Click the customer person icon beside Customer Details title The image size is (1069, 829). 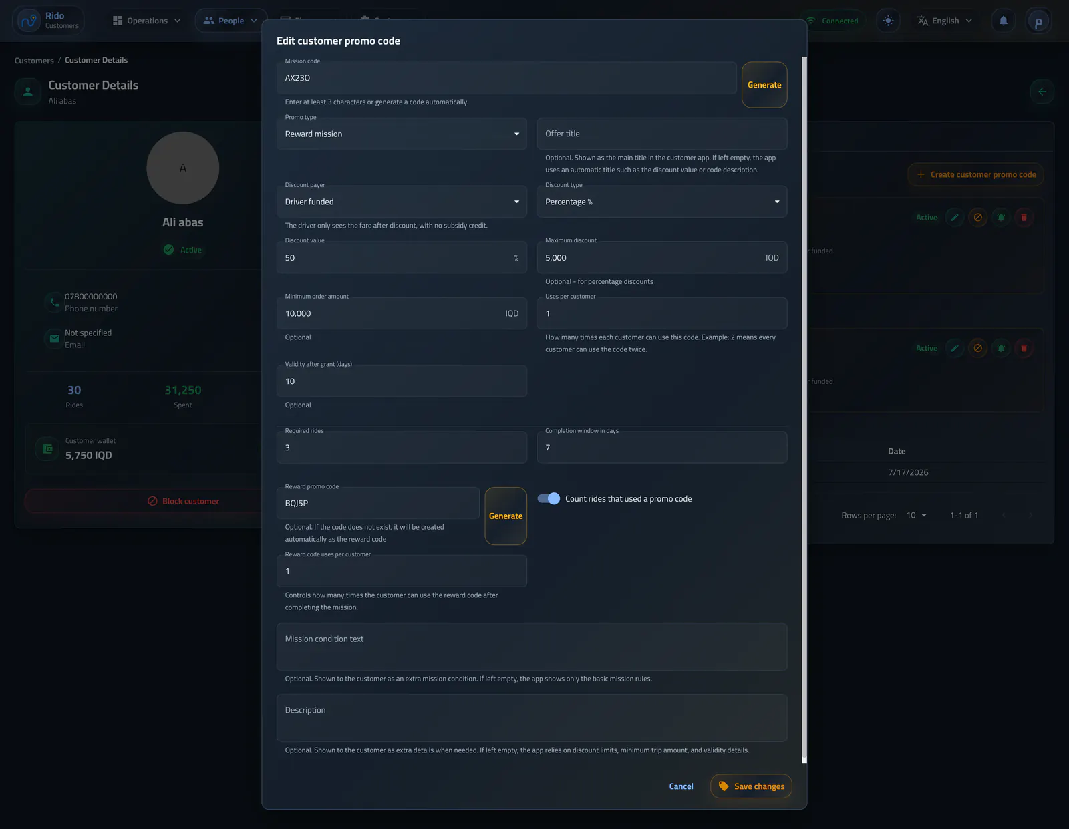28,92
